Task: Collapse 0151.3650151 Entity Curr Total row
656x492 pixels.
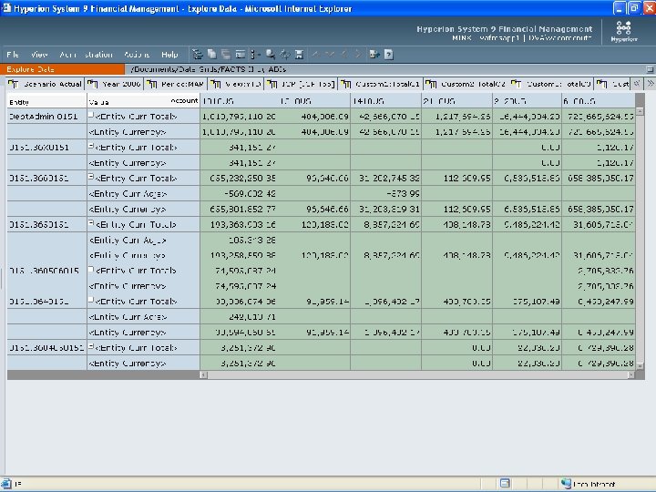Action: pos(91,222)
